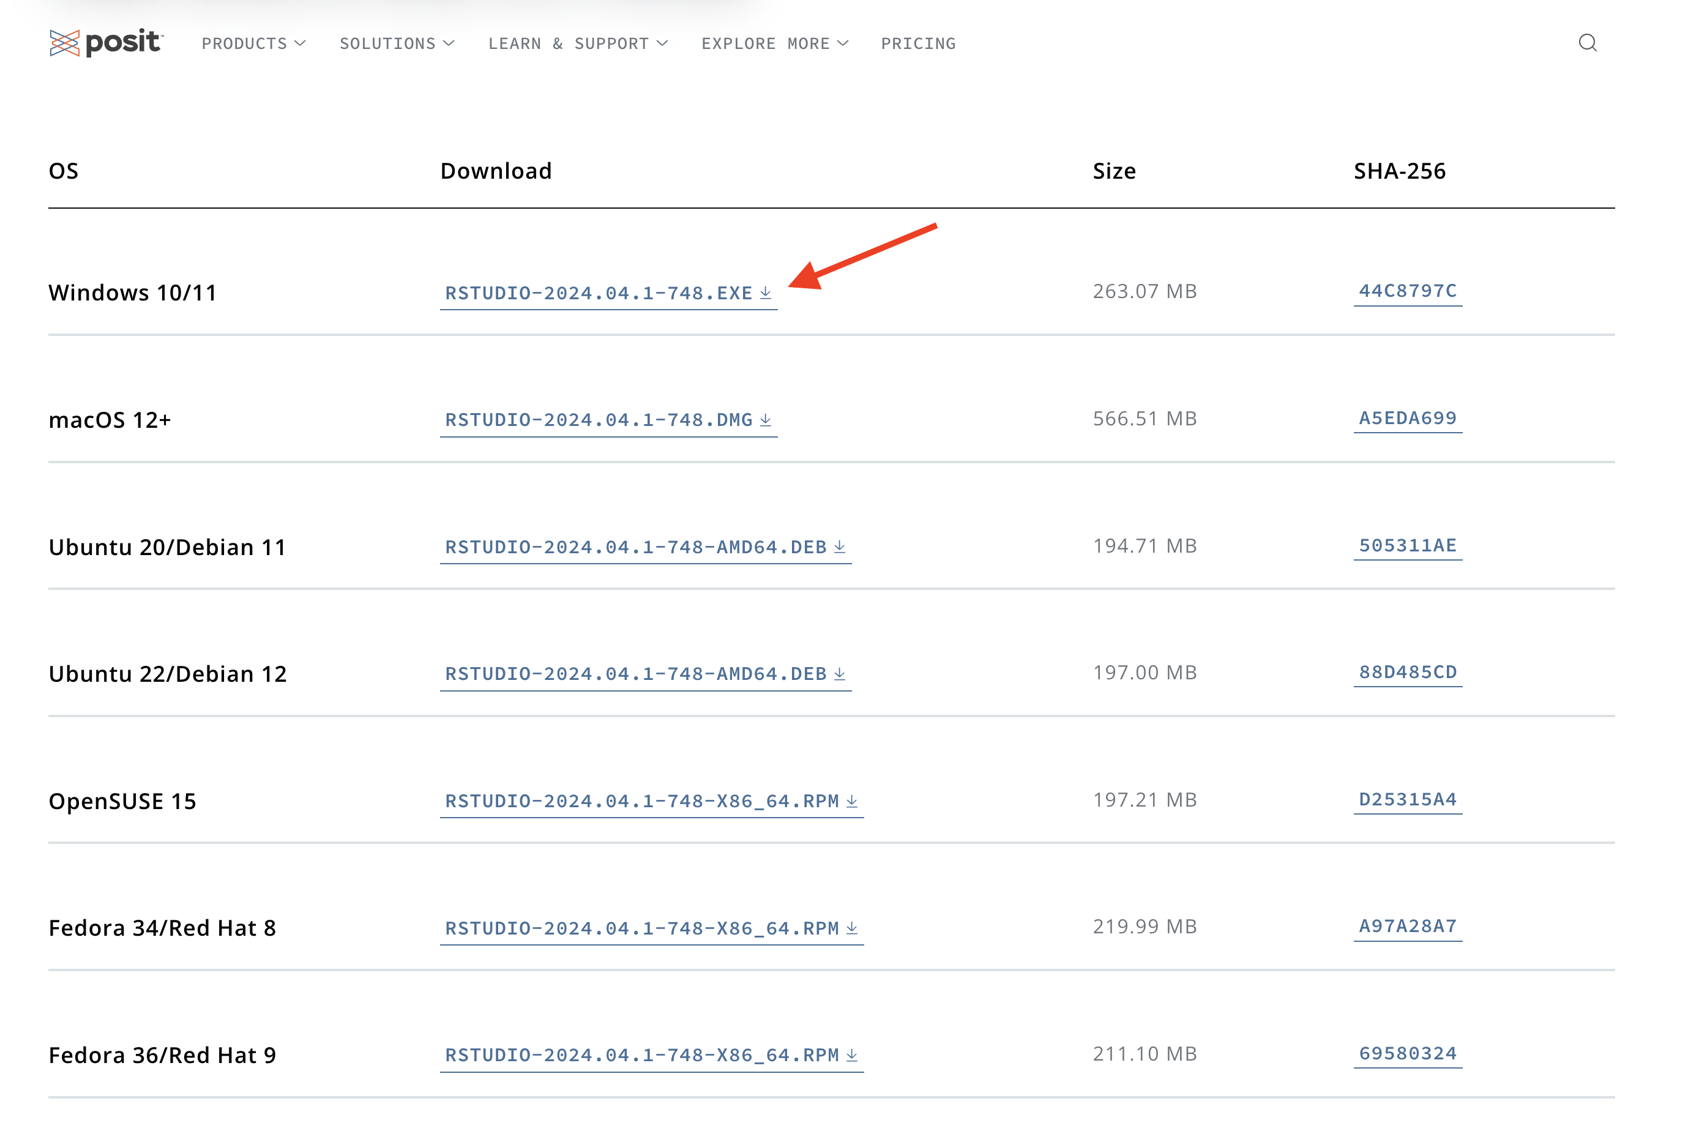Expand the Explore More menu

click(775, 43)
